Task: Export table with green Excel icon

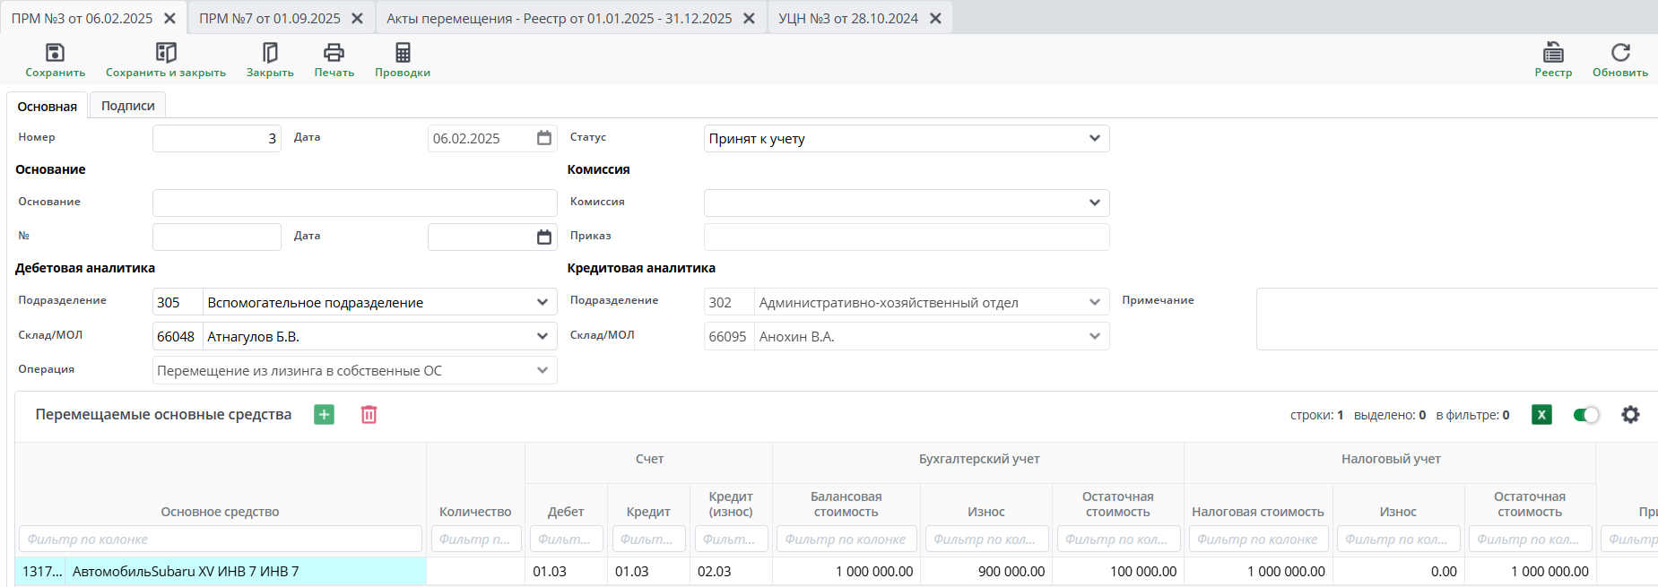Action: 1541,414
